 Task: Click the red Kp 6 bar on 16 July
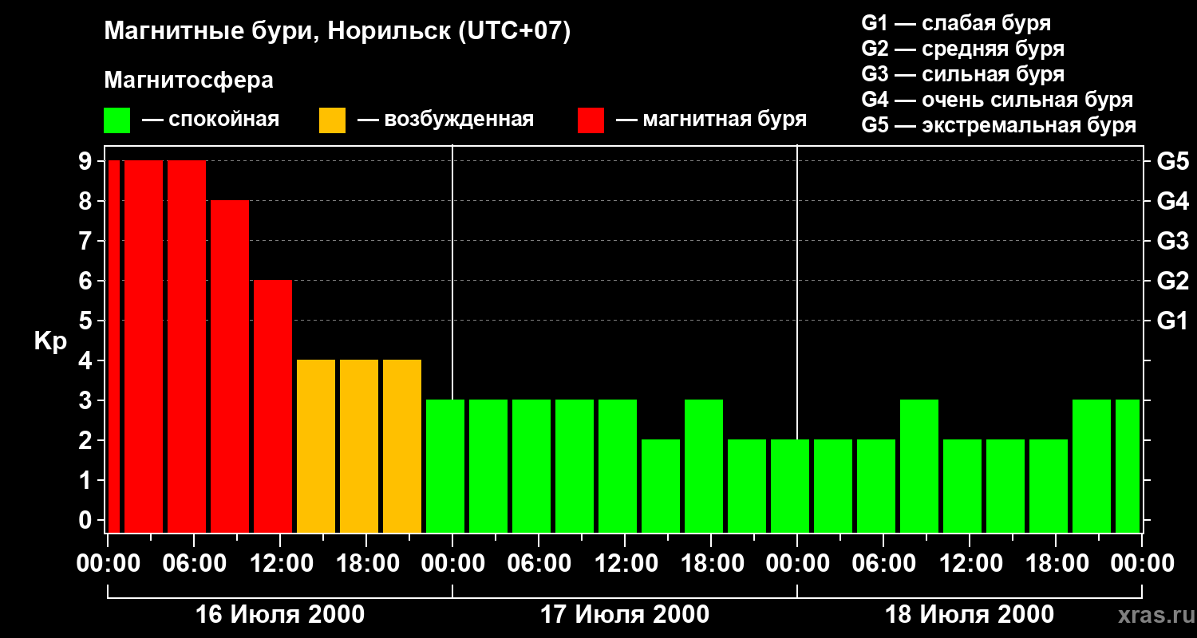pos(273,406)
